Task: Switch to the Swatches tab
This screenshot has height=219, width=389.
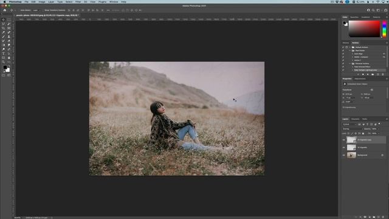Action: 354,17
